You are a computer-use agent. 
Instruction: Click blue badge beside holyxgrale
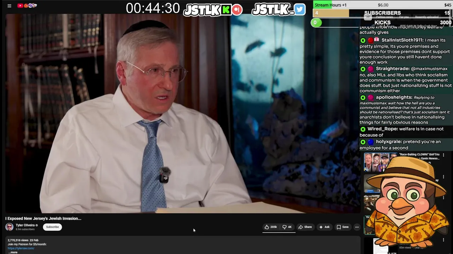[x=371, y=142]
